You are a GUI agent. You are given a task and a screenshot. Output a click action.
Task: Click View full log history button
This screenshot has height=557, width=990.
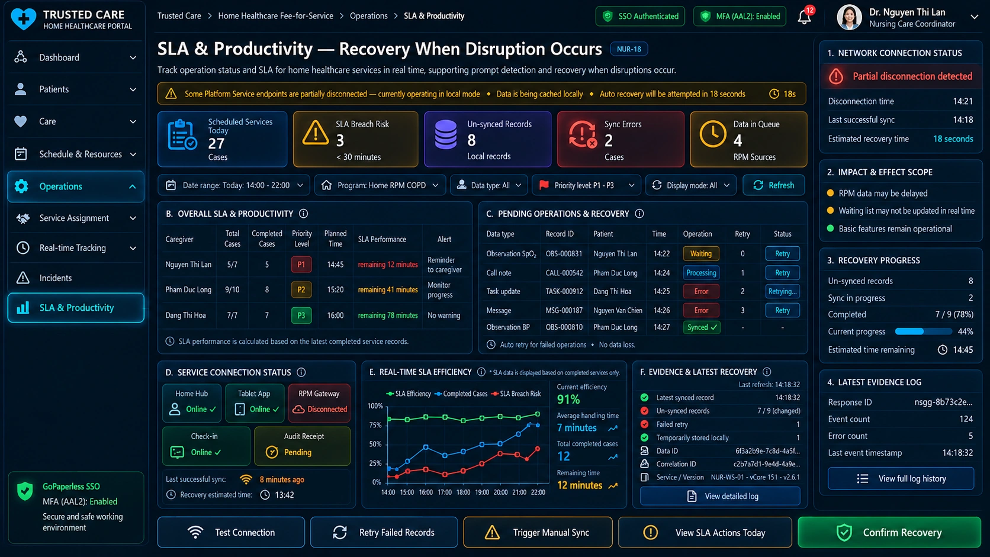pos(901,478)
